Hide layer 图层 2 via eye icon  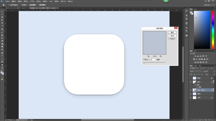point(191,94)
